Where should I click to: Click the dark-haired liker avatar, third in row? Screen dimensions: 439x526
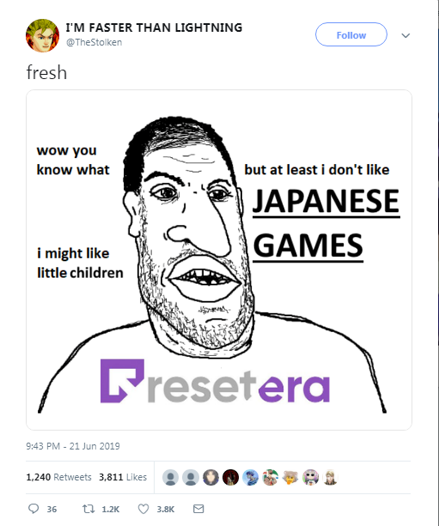[x=210, y=477]
